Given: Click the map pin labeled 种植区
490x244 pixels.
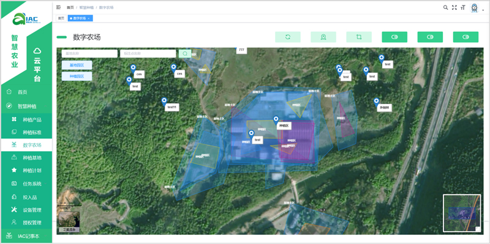Looking at the screenshot, I should 276,120.
